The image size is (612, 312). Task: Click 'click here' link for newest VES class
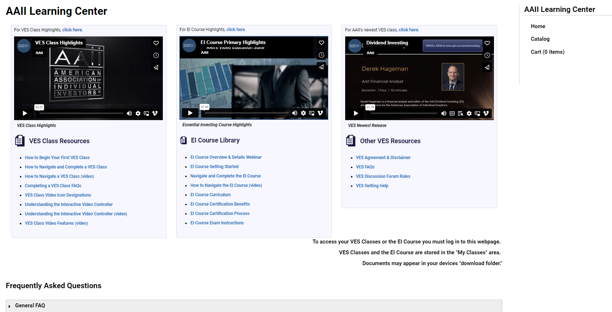coord(408,30)
